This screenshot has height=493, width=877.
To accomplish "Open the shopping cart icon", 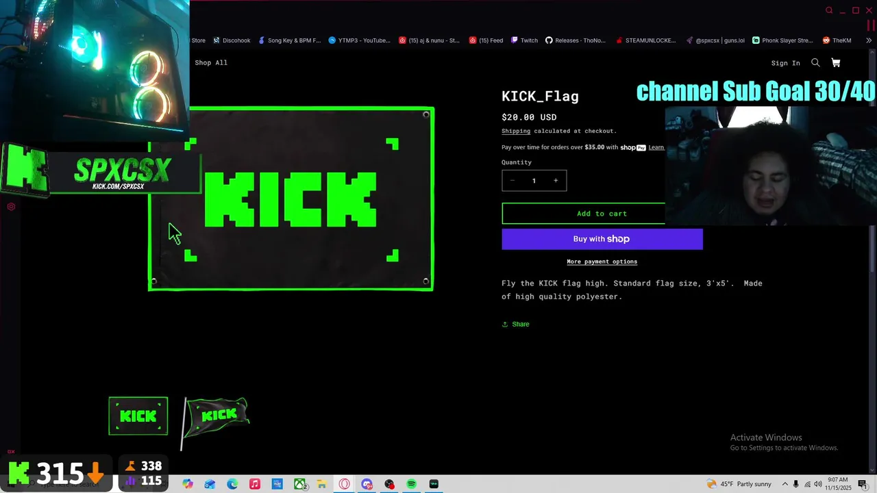I will (836, 62).
